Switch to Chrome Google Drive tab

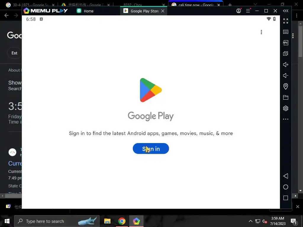(x=85, y=5)
